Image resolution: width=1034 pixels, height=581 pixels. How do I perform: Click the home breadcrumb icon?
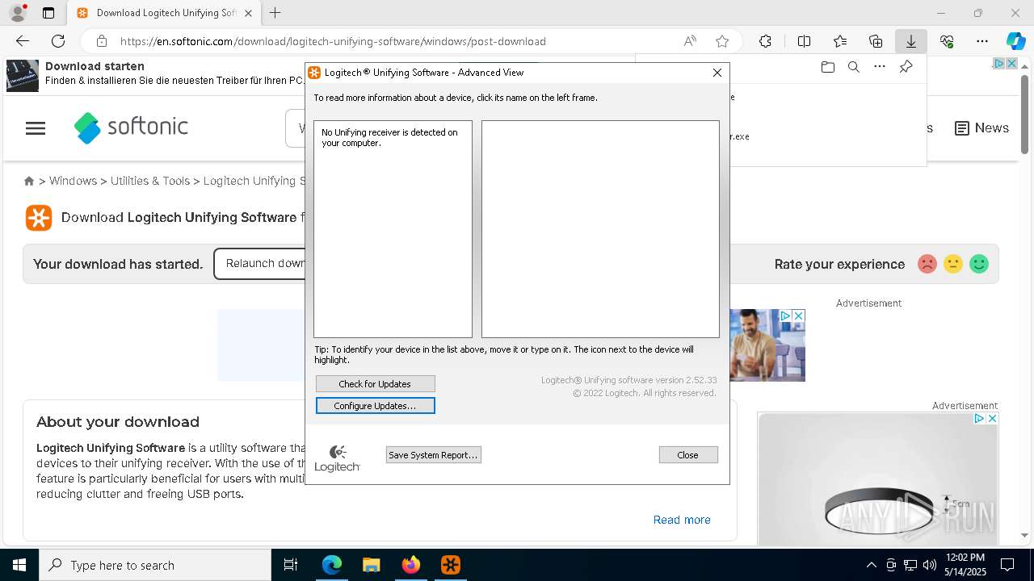tap(29, 181)
